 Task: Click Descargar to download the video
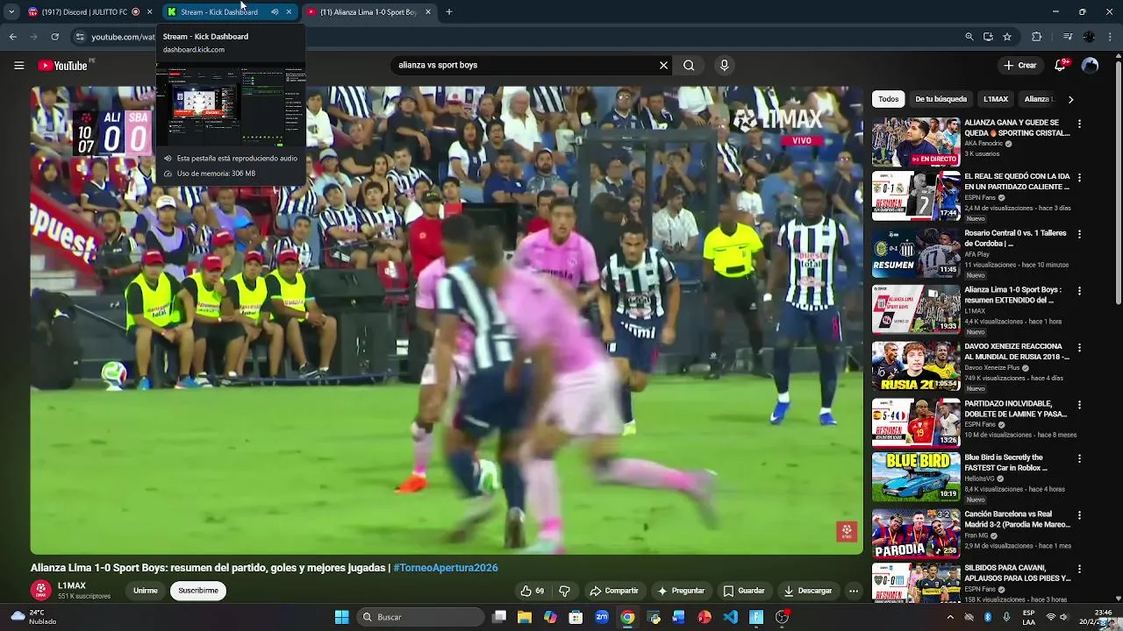coord(808,591)
